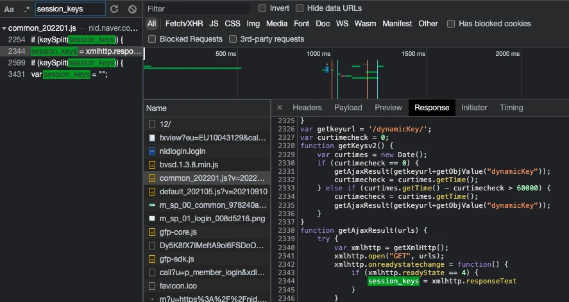Image resolution: width=569 pixels, height=302 pixels.
Task: Select the gfp-core.js request
Action: point(207,232)
